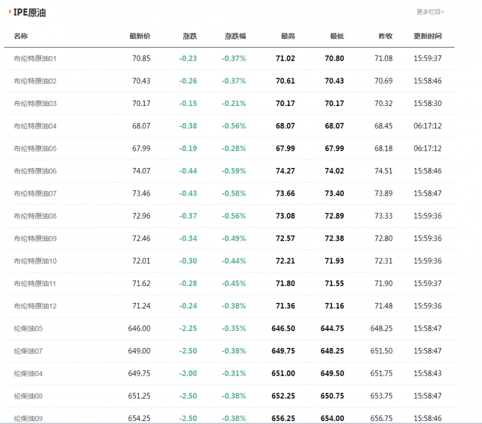This screenshot has width=482, height=424.
Task: Select the 名称 column header
Action: point(20,36)
